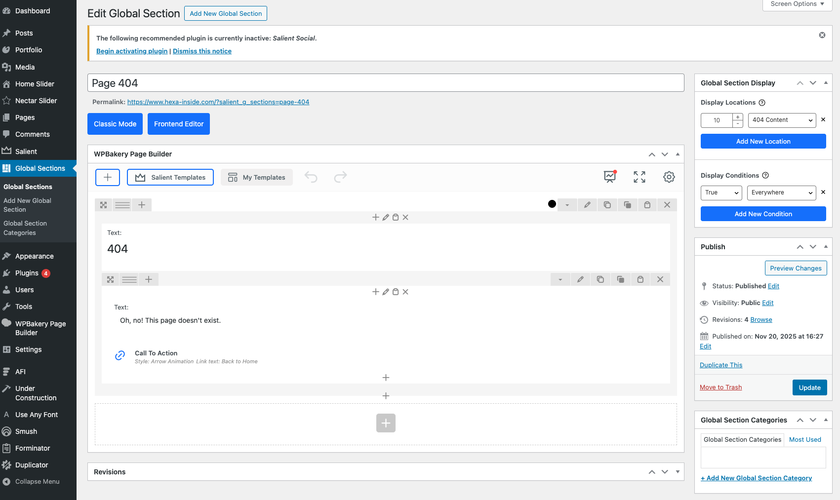The image size is (840, 500).
Task: Open Plugins in the admin sidebar
Action: 27,273
